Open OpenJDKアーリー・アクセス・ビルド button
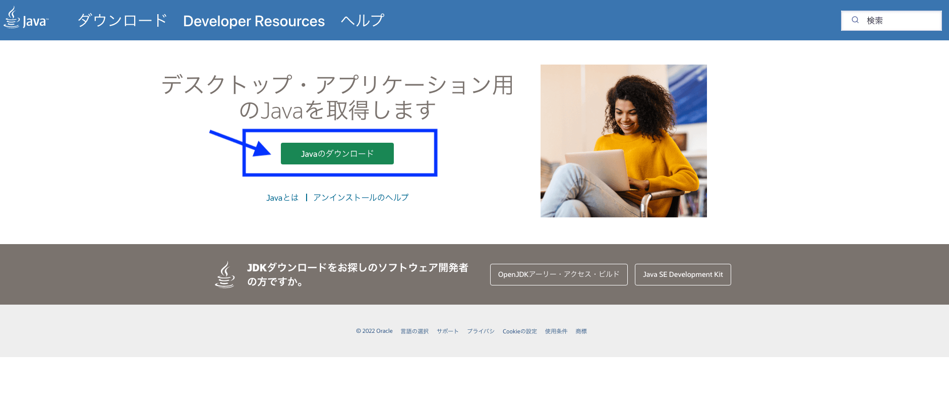 [559, 274]
